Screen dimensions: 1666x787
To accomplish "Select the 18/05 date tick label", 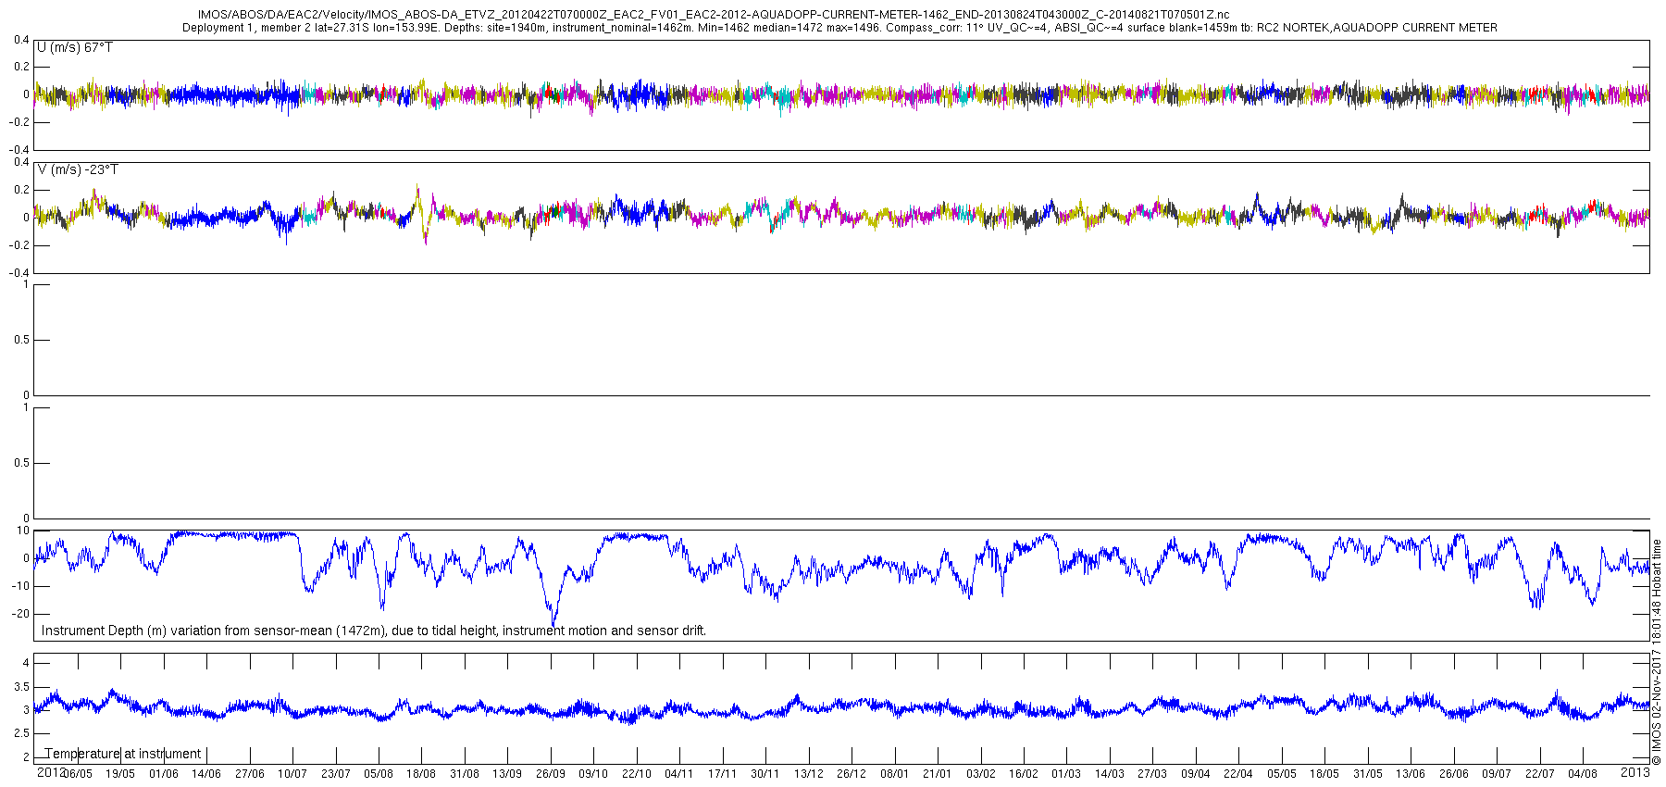I will tap(1324, 774).
